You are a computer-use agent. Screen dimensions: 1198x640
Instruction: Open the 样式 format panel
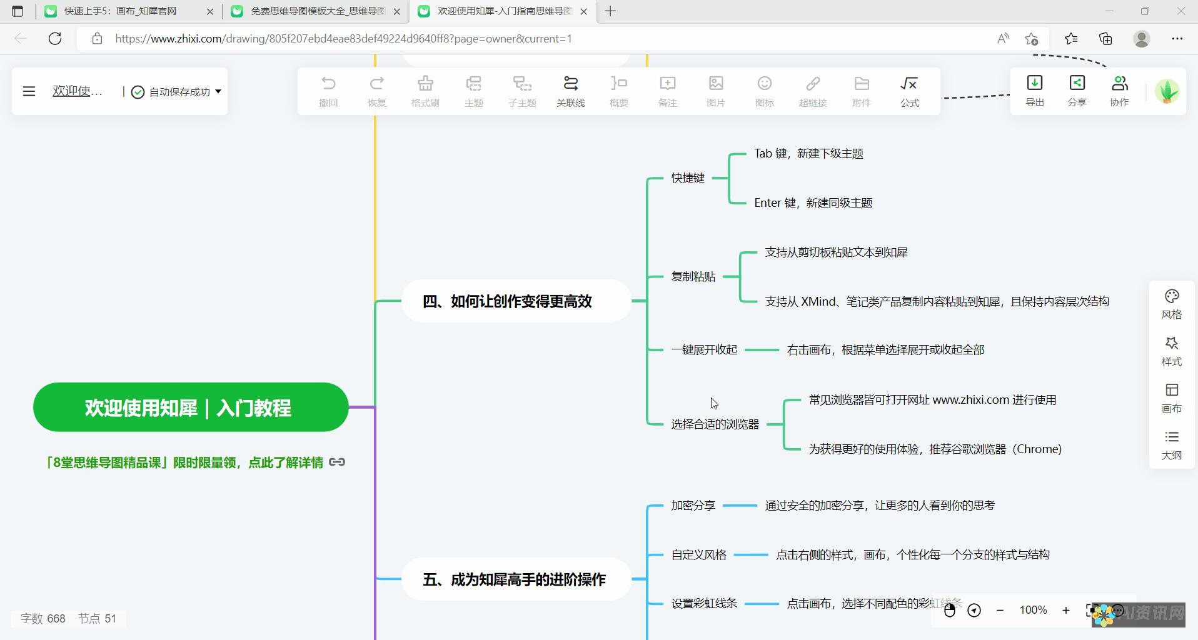click(x=1172, y=352)
